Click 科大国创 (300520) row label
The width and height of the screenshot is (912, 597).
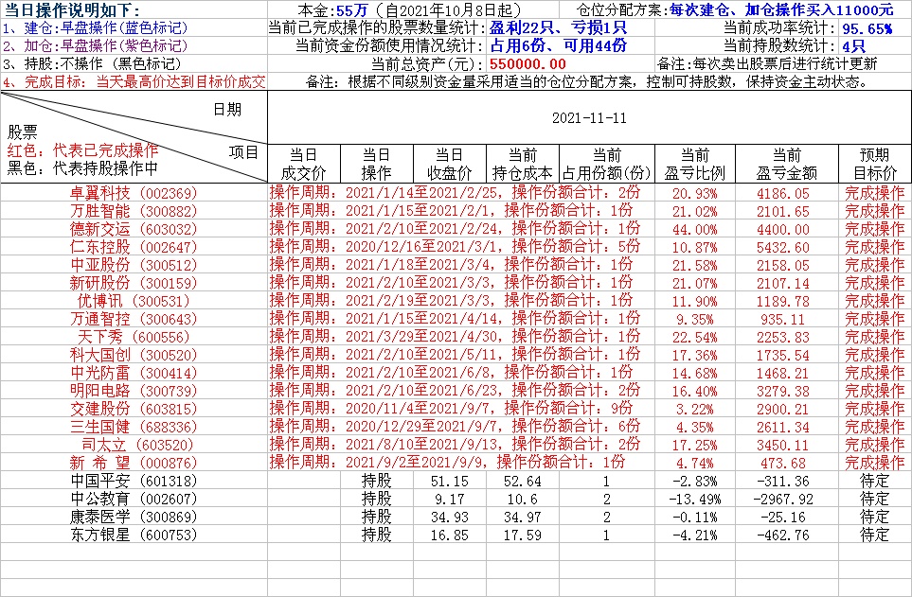(x=134, y=355)
